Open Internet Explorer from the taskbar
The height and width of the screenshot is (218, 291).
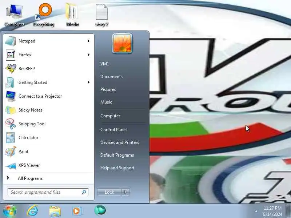tap(32, 211)
